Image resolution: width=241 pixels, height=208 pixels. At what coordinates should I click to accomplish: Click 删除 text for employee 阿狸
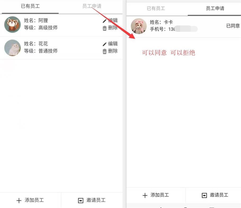[x=113, y=28]
